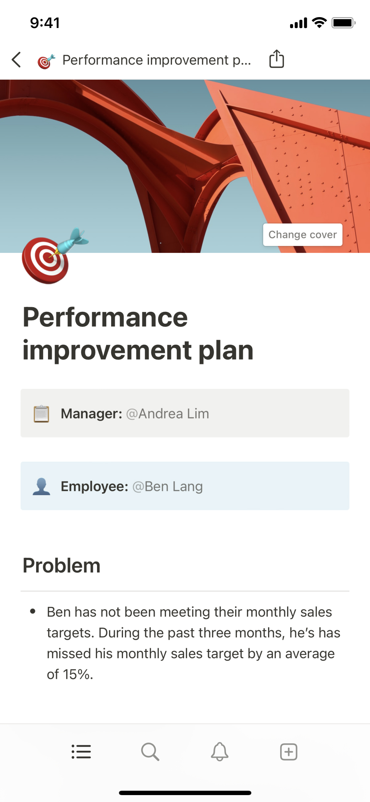Tap the back arrow chevron

coord(16,60)
